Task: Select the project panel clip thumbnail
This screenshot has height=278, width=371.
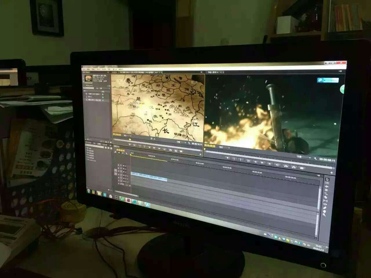Action: (88, 78)
